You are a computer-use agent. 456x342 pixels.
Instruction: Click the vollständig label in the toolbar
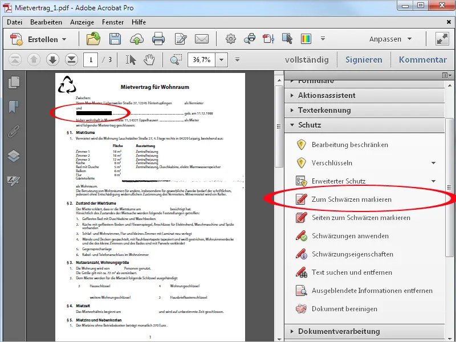click(307, 60)
